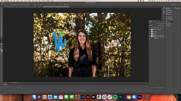Hide the selected website layer

pyautogui.click(x=150, y=36)
